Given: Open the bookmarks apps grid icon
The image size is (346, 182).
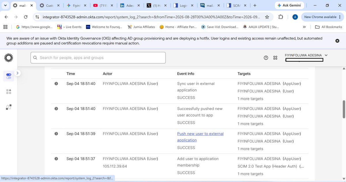Looking at the screenshot, I should pos(5,27).
